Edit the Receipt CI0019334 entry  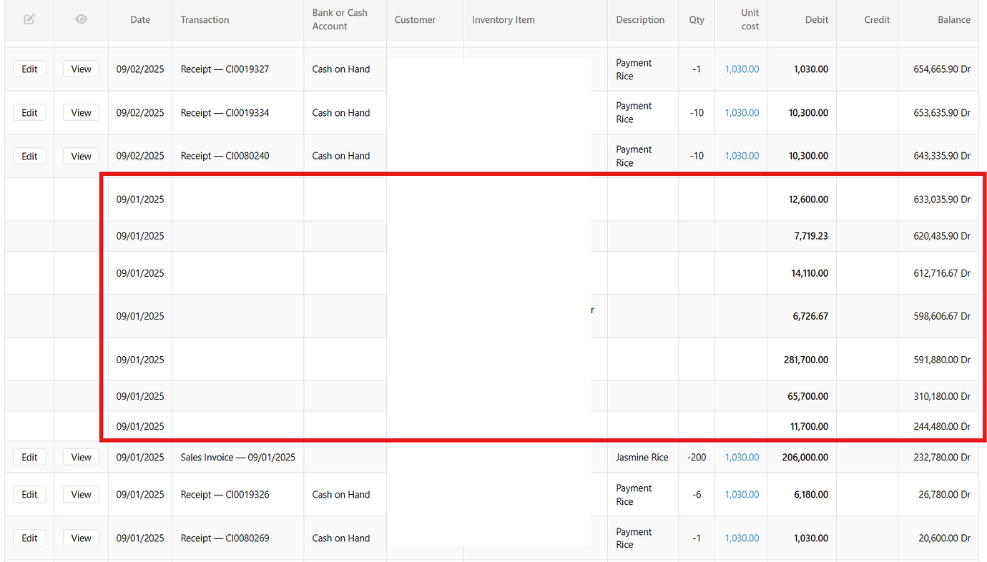pos(29,112)
